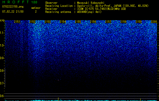The image size is (159, 101).
Task: Click the meteor label
Action: pyautogui.click(x=36, y=8)
